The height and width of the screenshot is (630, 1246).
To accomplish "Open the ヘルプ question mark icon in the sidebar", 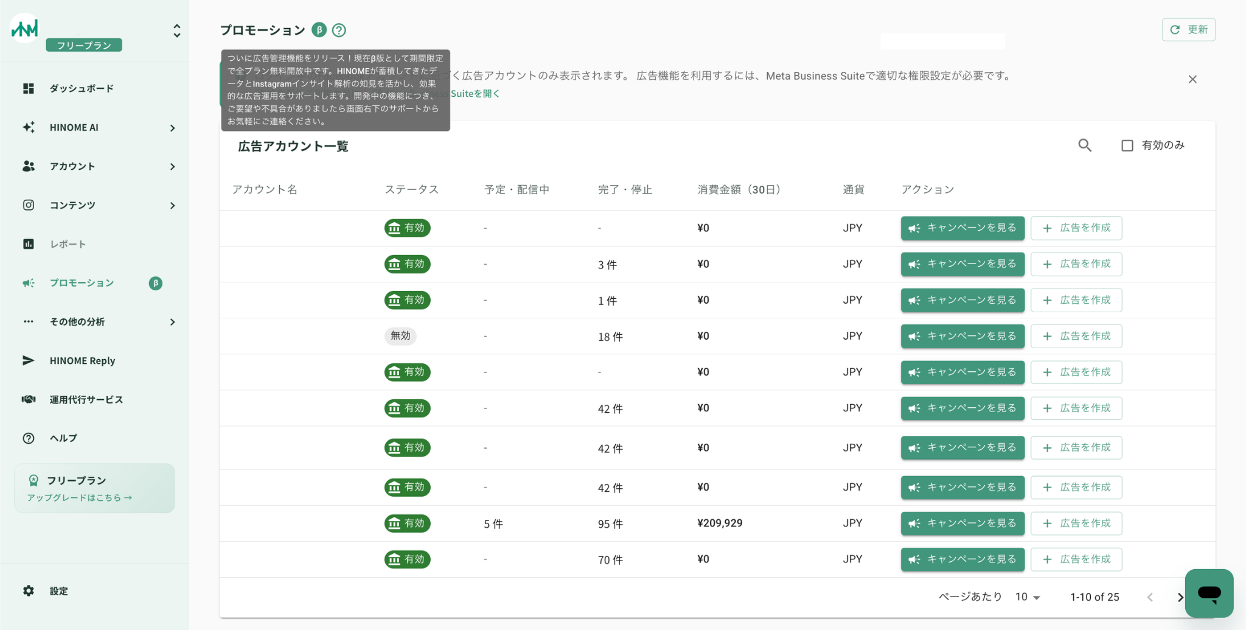I will [29, 438].
